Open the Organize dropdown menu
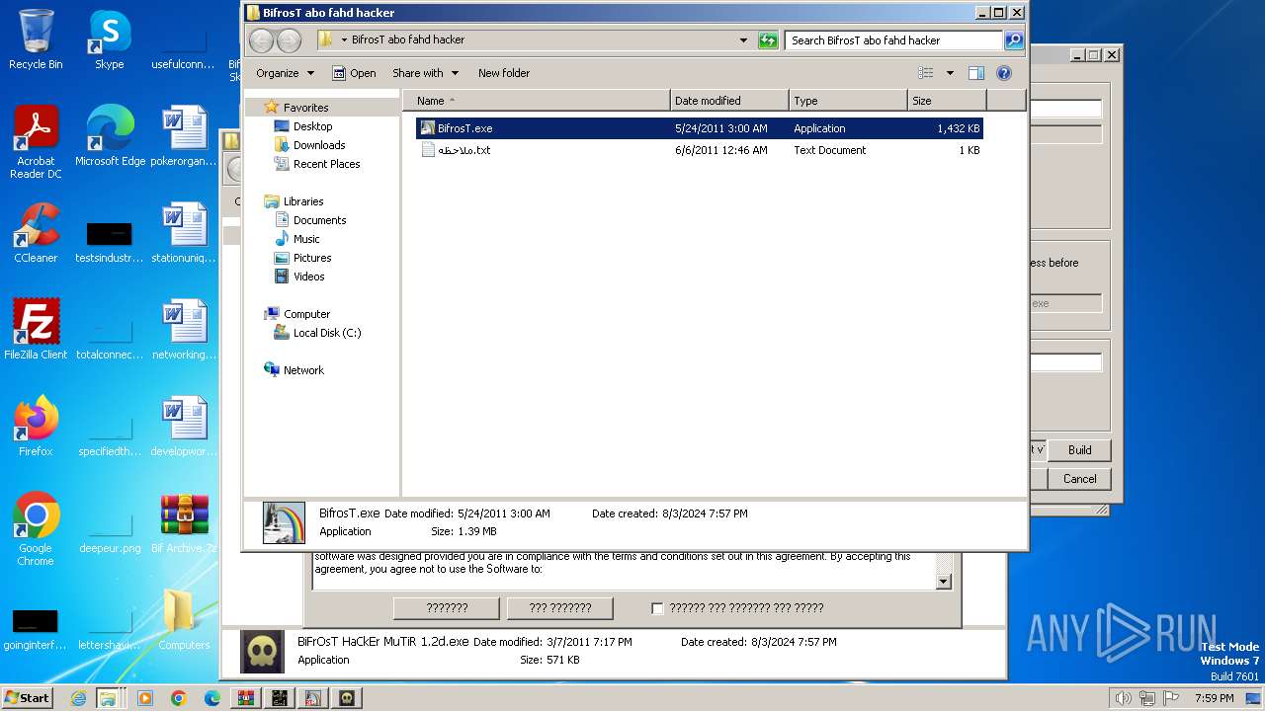The height and width of the screenshot is (711, 1265). (x=285, y=73)
